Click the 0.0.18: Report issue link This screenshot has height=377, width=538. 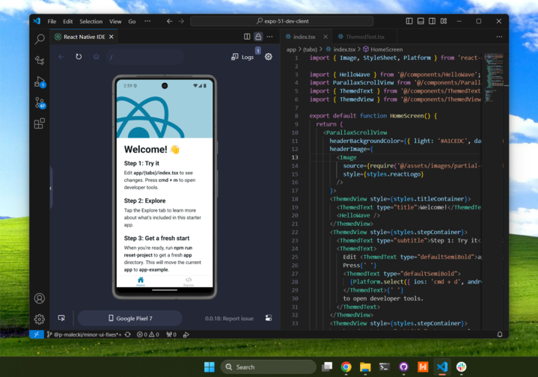tap(229, 319)
